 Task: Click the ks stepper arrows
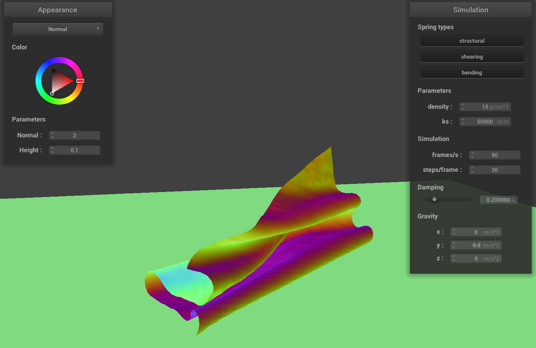coord(463,122)
